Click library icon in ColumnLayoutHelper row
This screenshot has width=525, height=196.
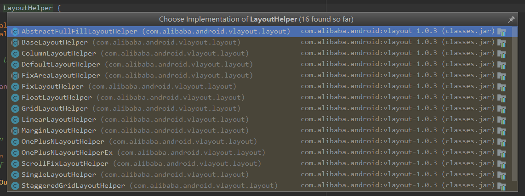502,54
